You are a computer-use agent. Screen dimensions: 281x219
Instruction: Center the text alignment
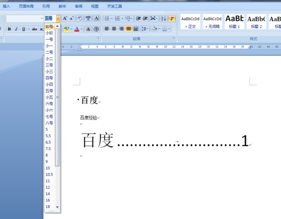pyautogui.click(x=114, y=29)
